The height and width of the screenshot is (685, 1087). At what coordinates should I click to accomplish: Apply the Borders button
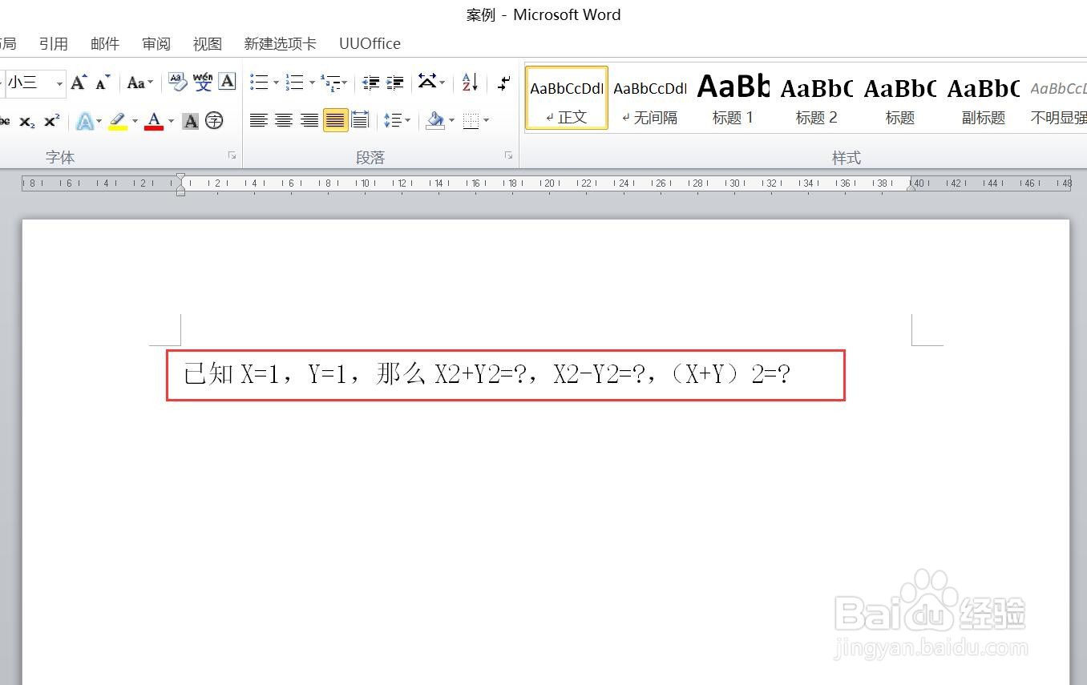[471, 121]
